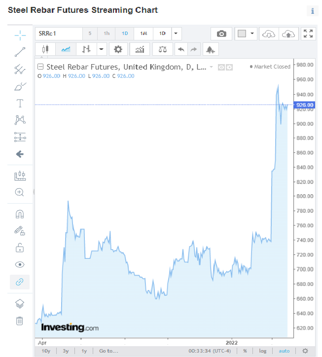
Task: Select the magnet mode tool
Action: pyautogui.click(x=20, y=214)
